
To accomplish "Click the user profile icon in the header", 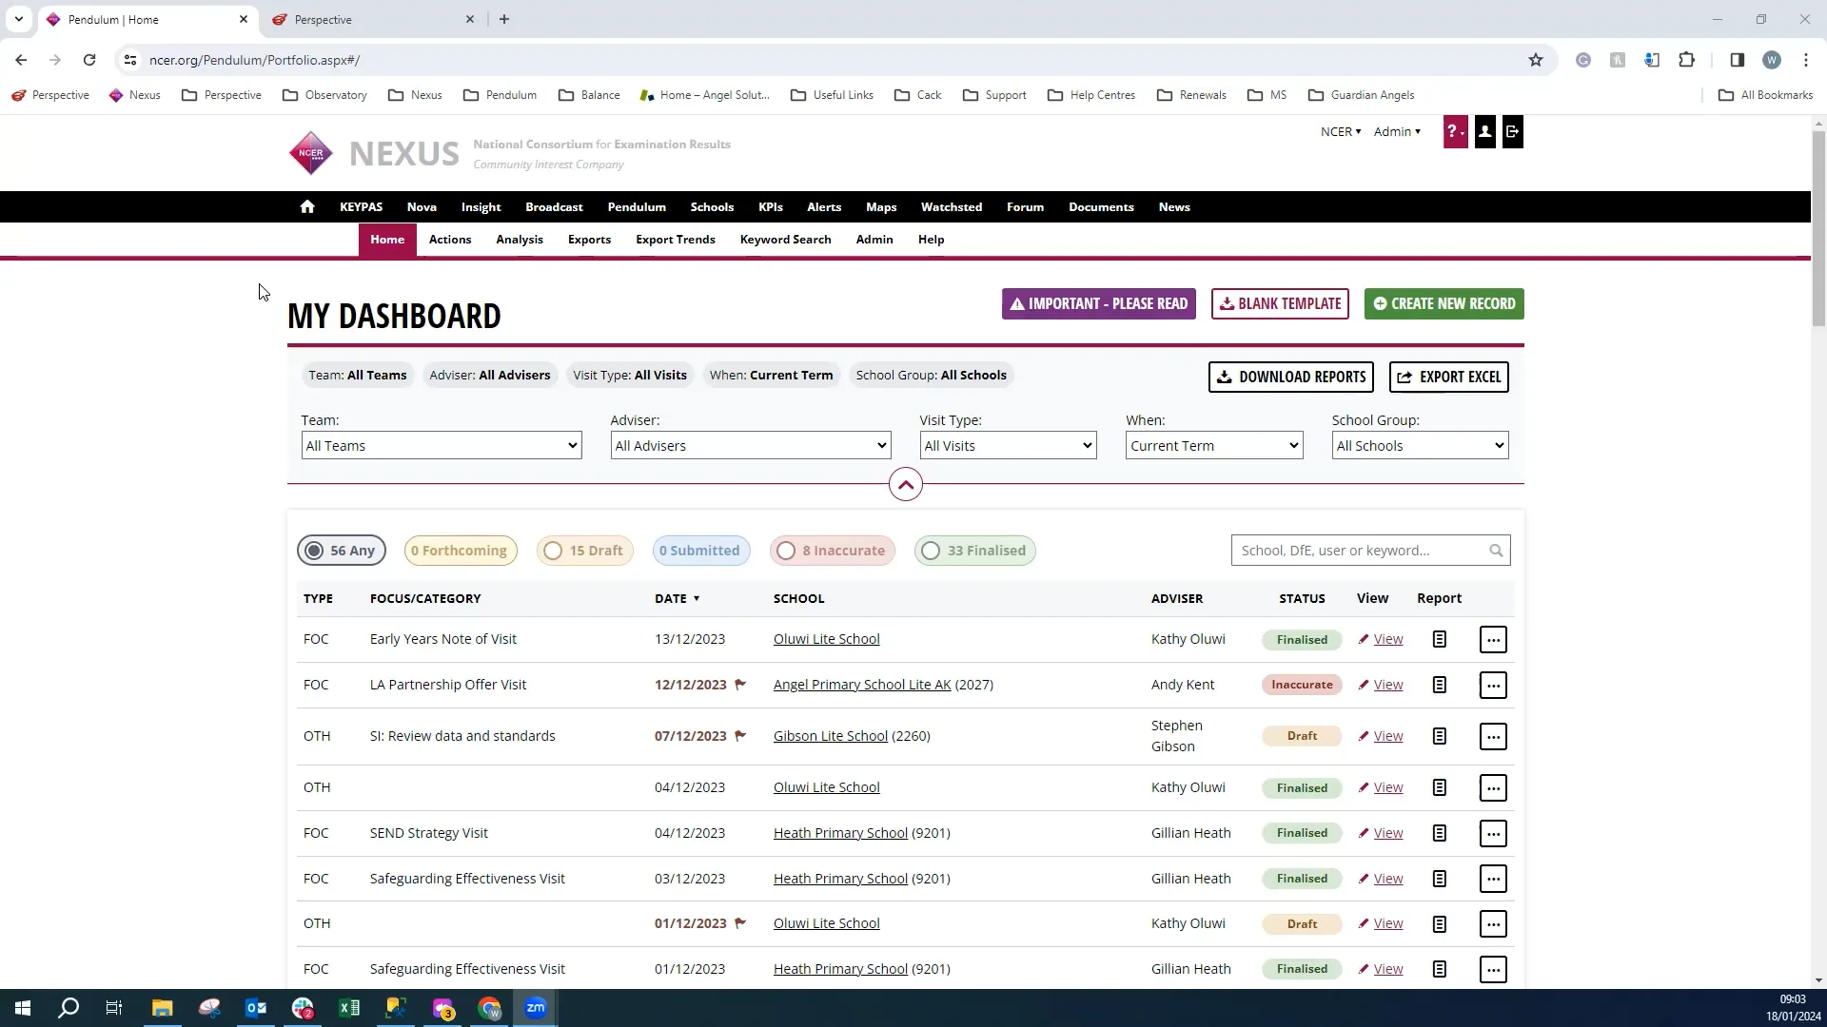I will [1484, 132].
